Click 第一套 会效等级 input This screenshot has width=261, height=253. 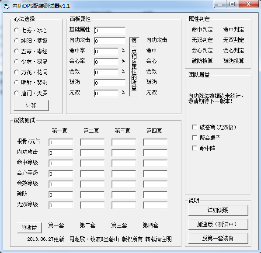click(x=61, y=184)
